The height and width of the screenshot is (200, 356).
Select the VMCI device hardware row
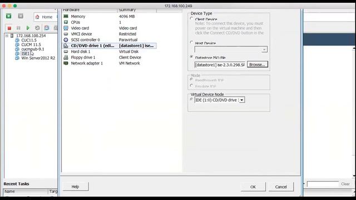pos(109,34)
